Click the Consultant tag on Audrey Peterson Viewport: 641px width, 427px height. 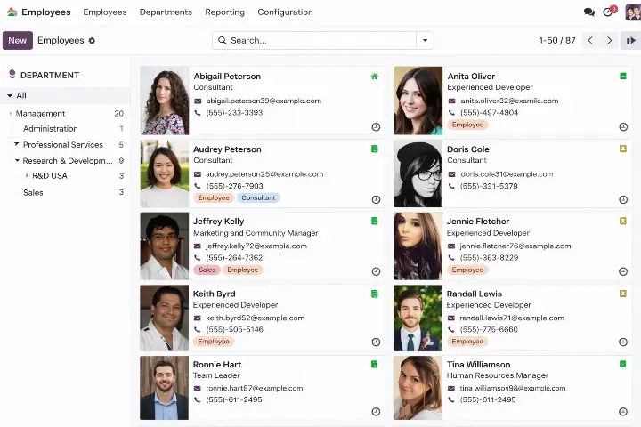point(258,197)
